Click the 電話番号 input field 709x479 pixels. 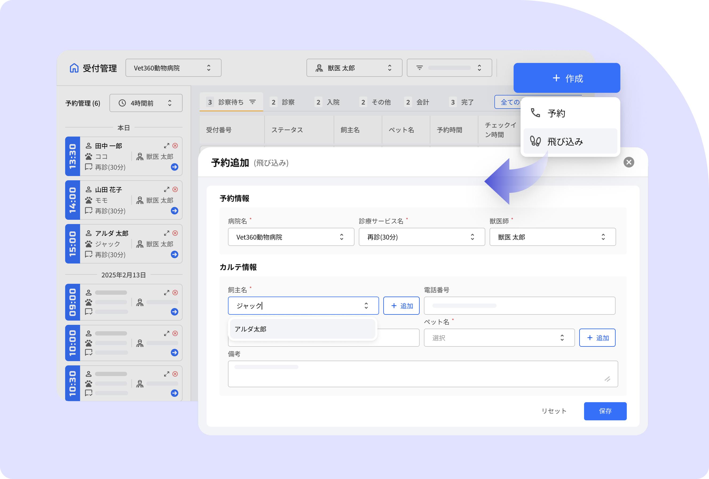[x=519, y=306]
